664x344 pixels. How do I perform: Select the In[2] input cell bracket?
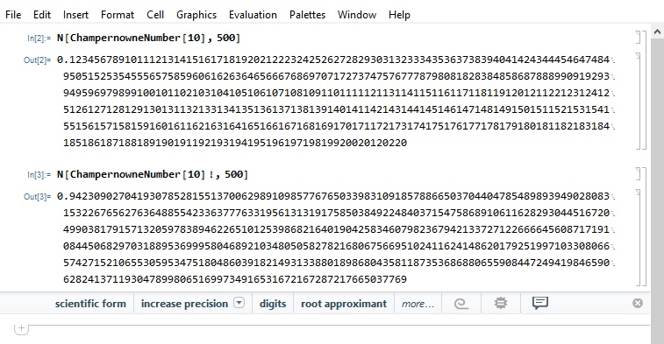click(x=639, y=37)
